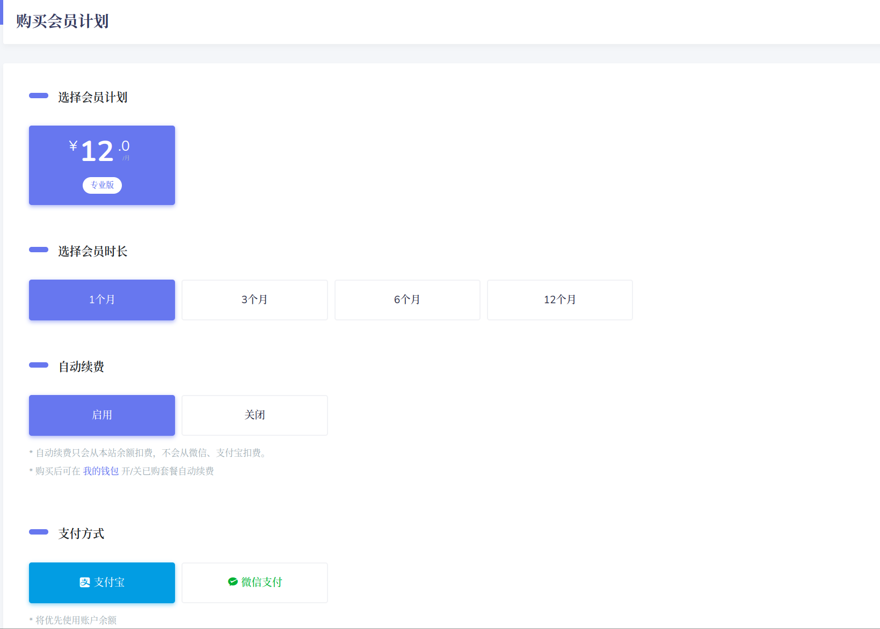Screen dimensions: 880x629
Task: Click the blue bar beside 自动续费
Action: [39, 365]
